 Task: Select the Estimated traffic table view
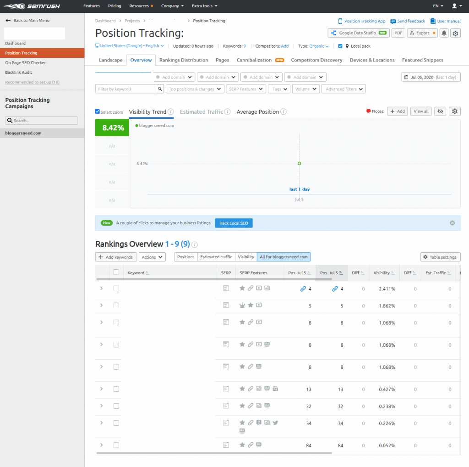click(216, 257)
